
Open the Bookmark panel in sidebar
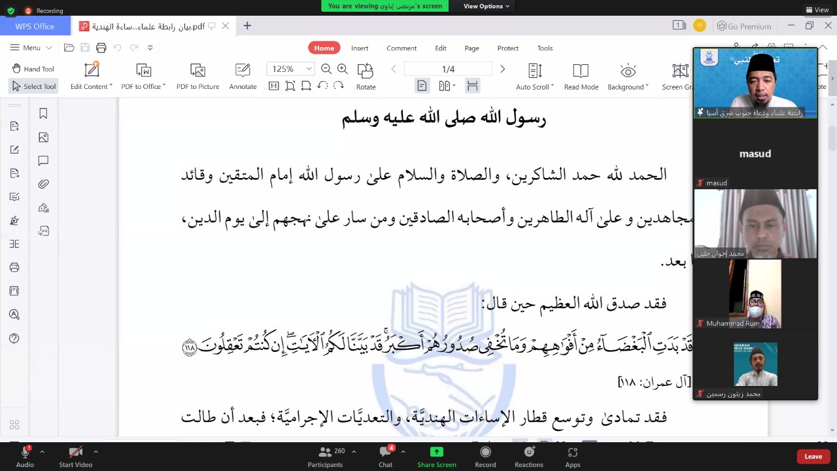(x=43, y=114)
